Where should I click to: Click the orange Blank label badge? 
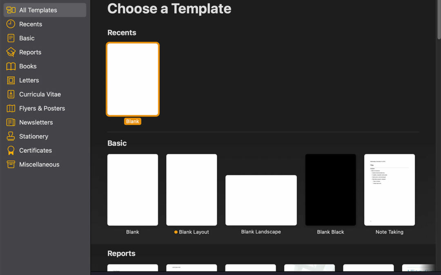133,121
